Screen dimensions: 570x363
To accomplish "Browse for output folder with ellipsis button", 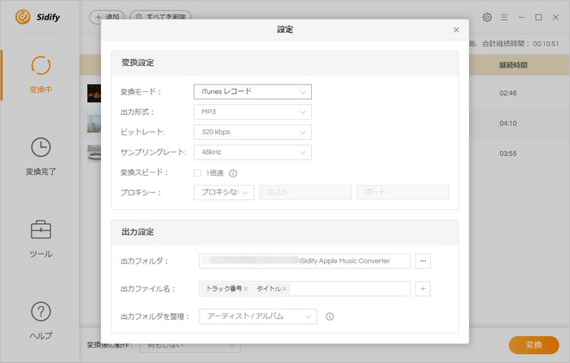I will pyautogui.click(x=423, y=261).
